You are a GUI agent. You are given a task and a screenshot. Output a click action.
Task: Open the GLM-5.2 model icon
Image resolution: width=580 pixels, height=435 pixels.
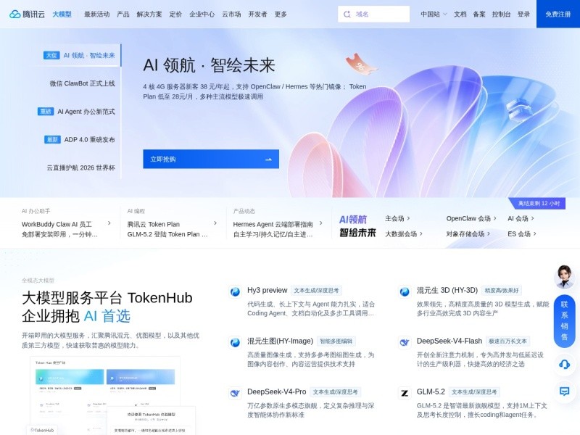[x=405, y=393]
